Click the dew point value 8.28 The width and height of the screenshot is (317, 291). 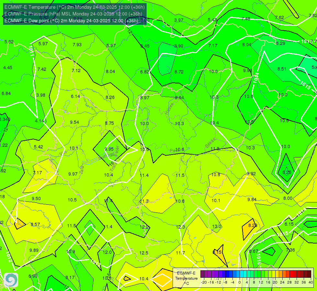[253, 225]
